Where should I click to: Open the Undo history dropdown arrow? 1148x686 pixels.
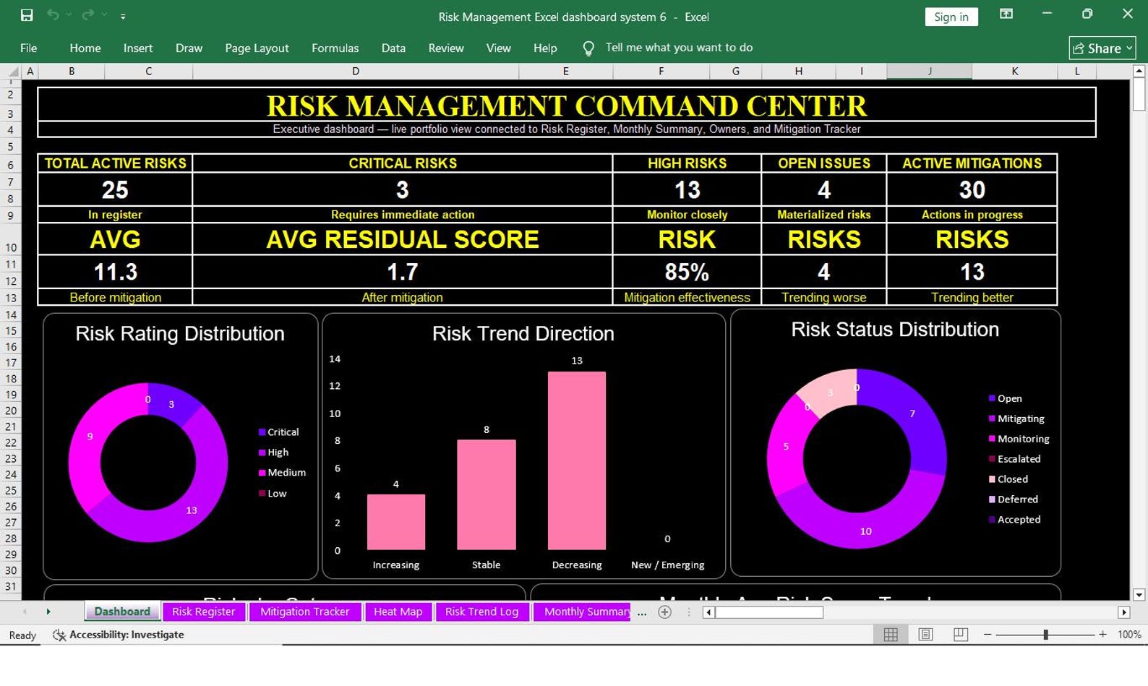(69, 15)
